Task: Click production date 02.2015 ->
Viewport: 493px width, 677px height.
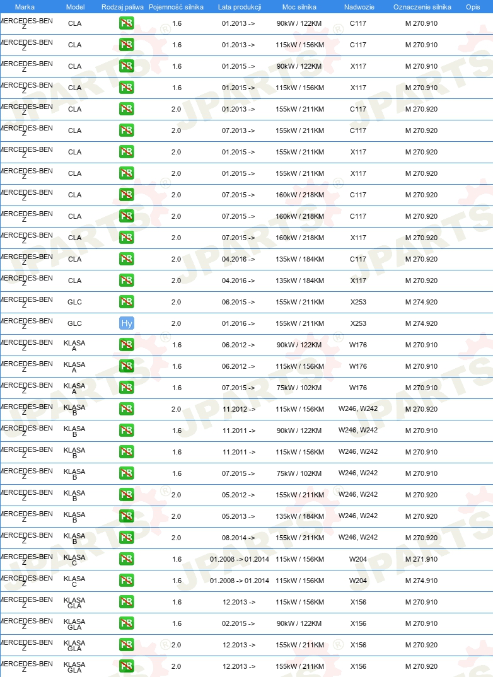Action: 239,623
